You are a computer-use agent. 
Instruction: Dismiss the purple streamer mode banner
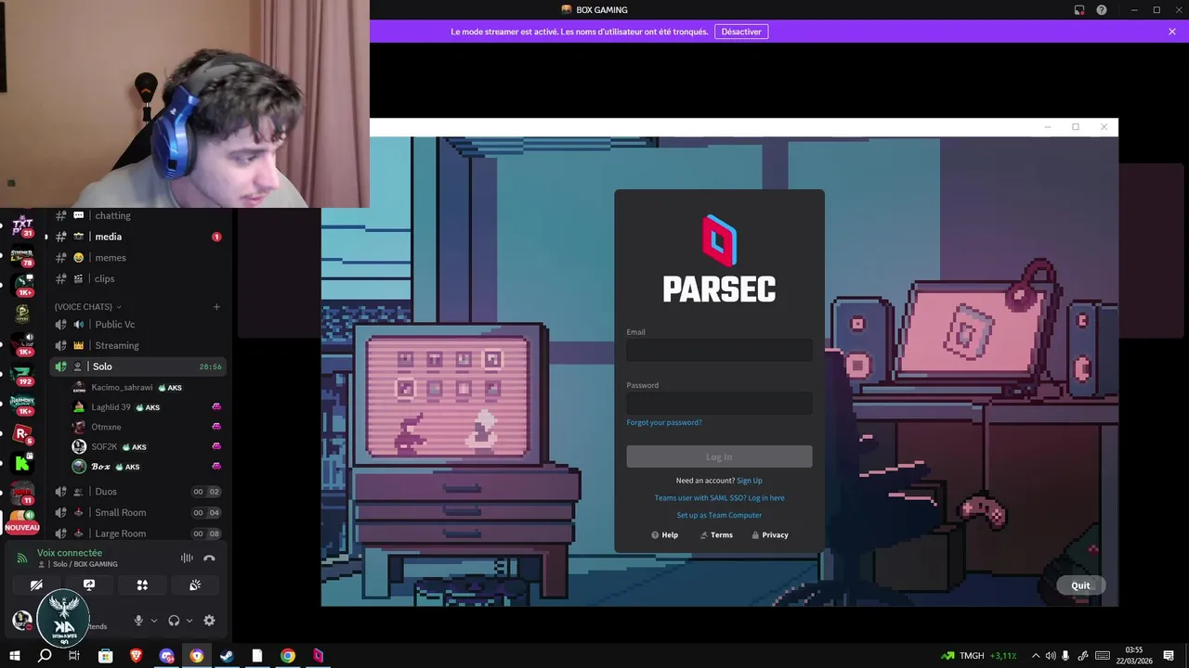1172,32
